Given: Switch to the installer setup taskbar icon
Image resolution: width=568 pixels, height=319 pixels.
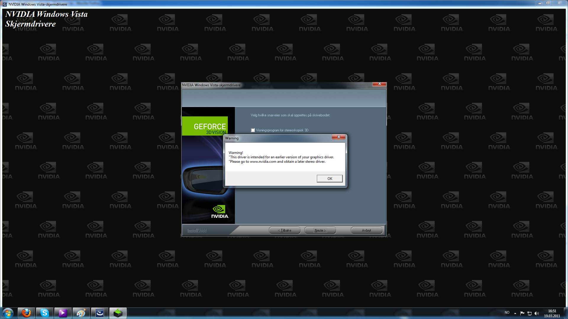Looking at the screenshot, I should tap(100, 313).
